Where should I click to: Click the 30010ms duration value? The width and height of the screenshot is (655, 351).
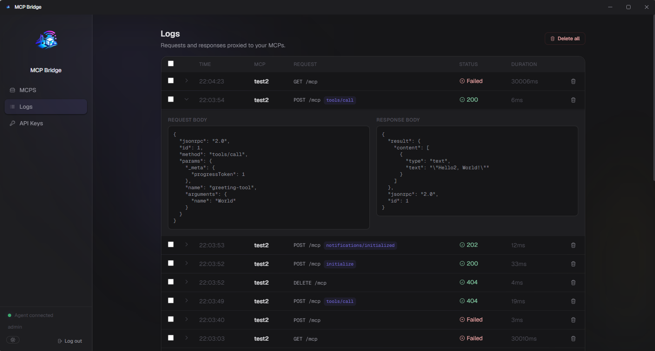pos(524,339)
